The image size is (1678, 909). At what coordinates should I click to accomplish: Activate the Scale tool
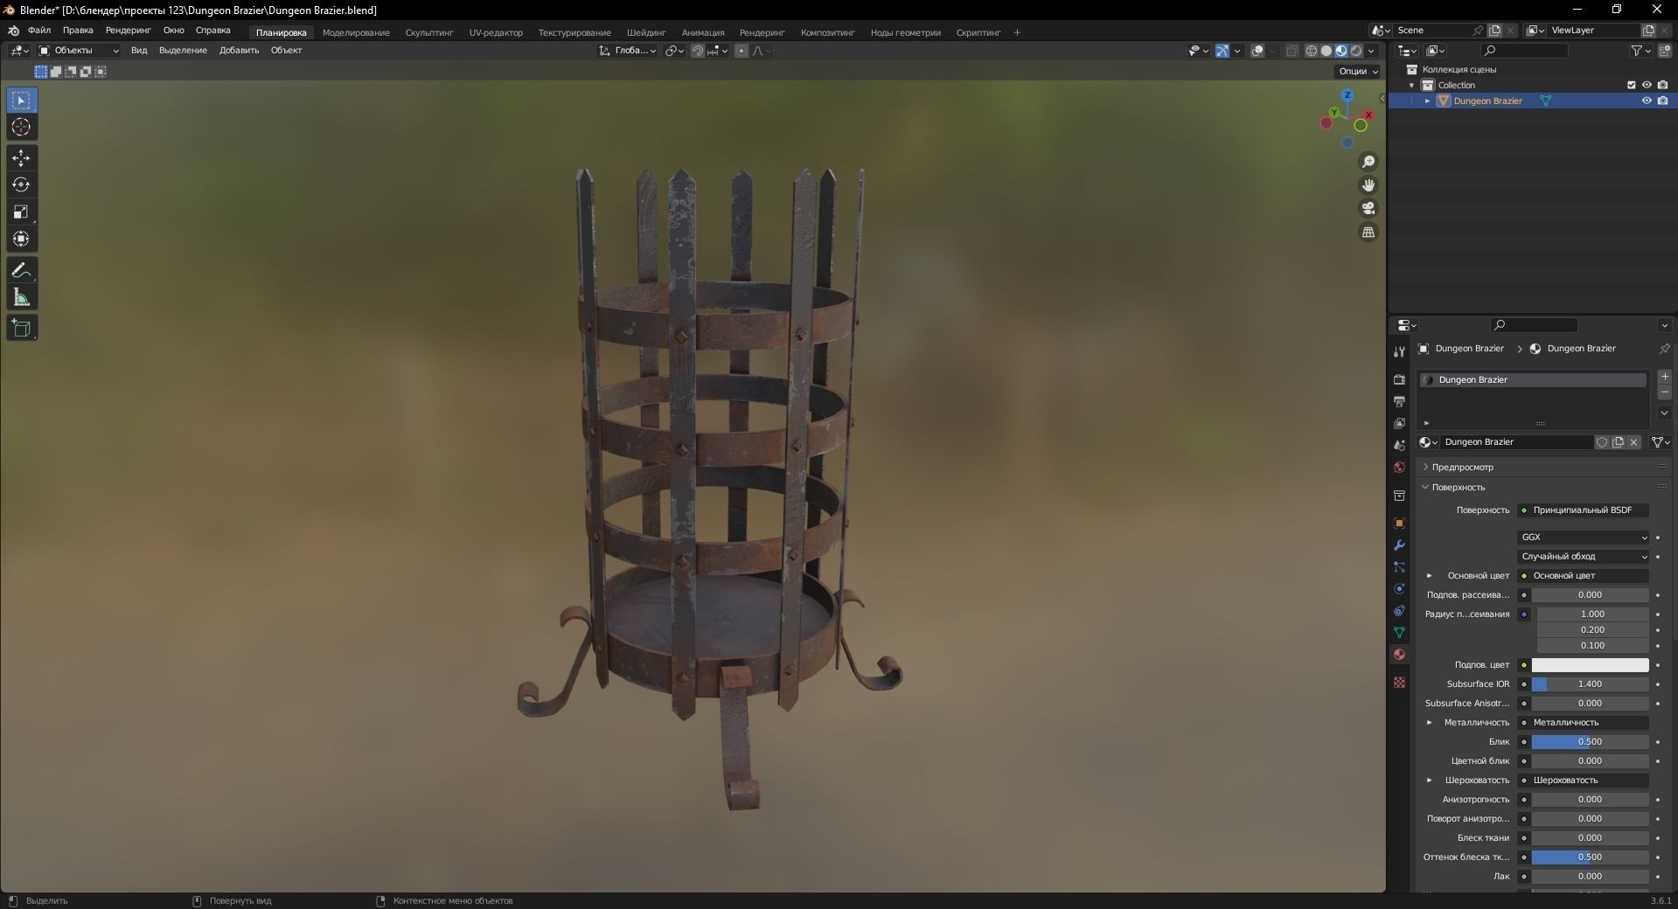(x=21, y=212)
